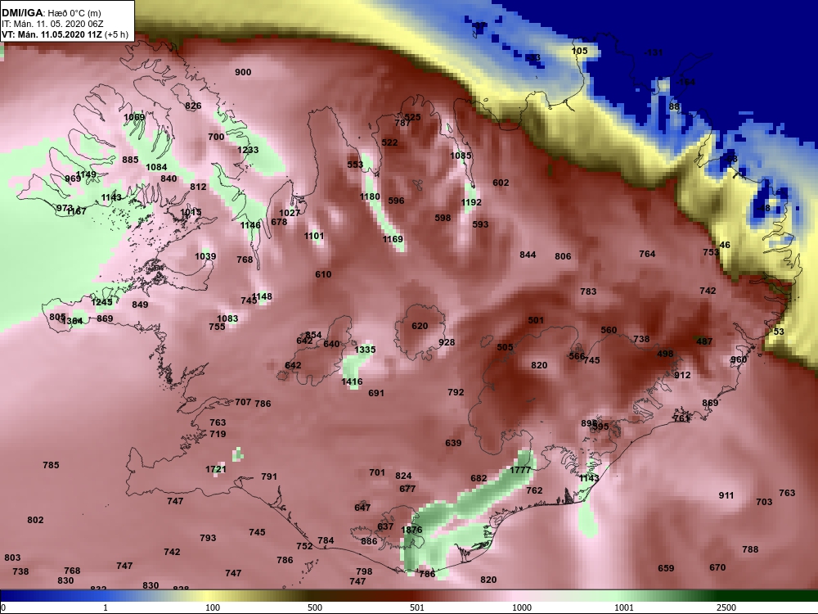Select the map value '501'
818x614 pixels.
coord(536,320)
